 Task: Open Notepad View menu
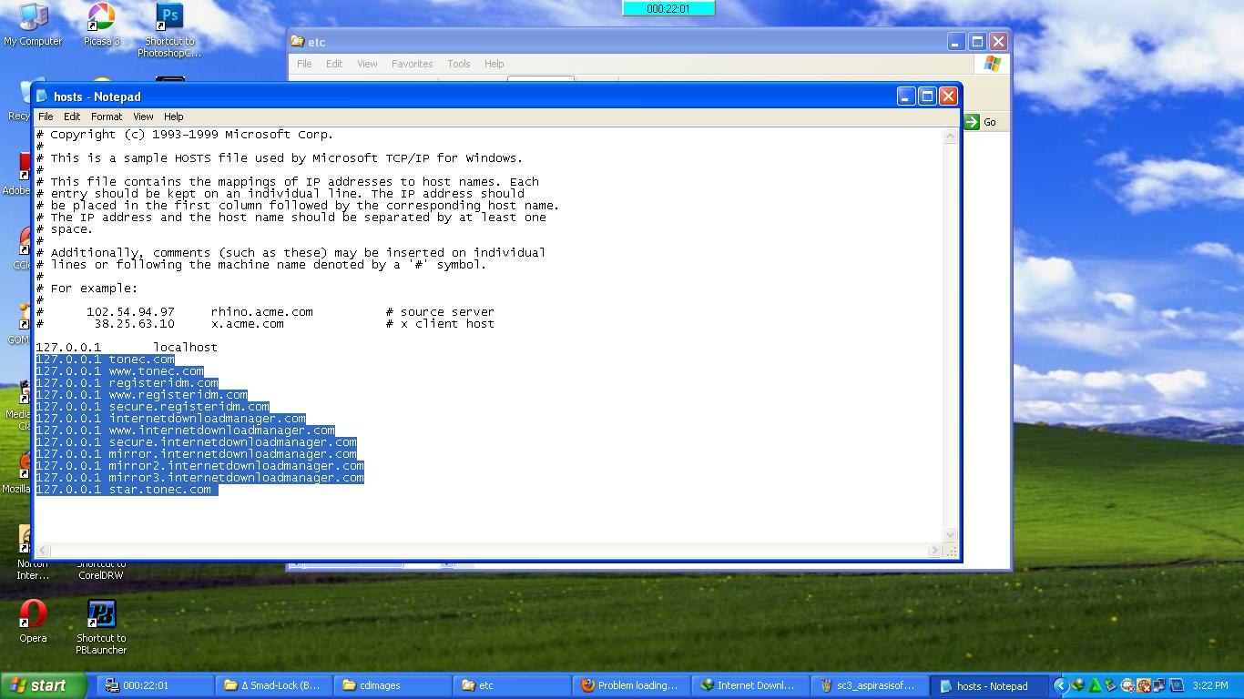[143, 116]
